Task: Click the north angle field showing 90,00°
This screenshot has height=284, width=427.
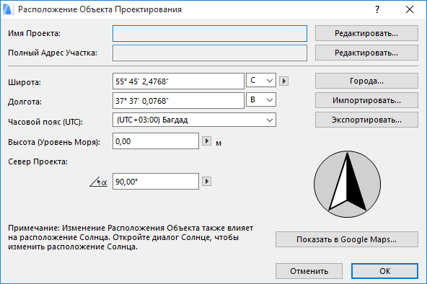Action: pos(156,181)
